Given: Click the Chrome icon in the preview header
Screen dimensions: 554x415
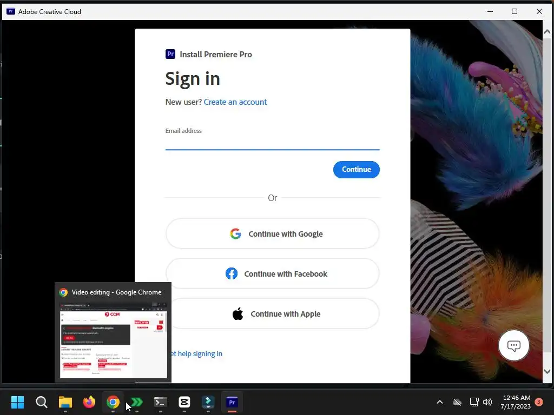Looking at the screenshot, I should [64, 292].
